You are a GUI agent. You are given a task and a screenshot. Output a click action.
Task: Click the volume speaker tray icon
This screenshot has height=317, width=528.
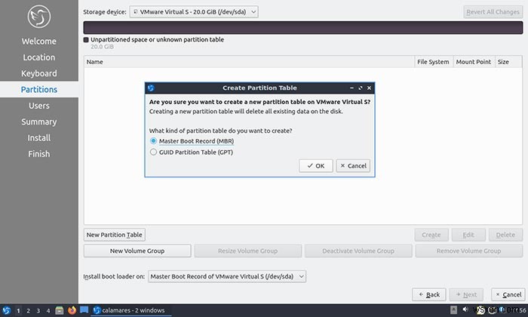465,309
